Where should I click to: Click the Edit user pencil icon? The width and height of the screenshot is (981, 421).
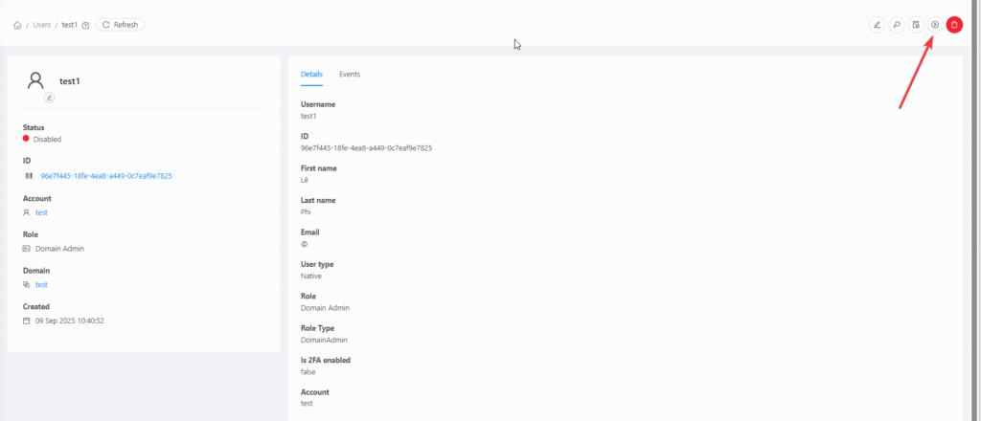877,25
